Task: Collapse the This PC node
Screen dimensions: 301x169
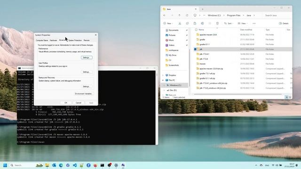Action: tap(163, 80)
